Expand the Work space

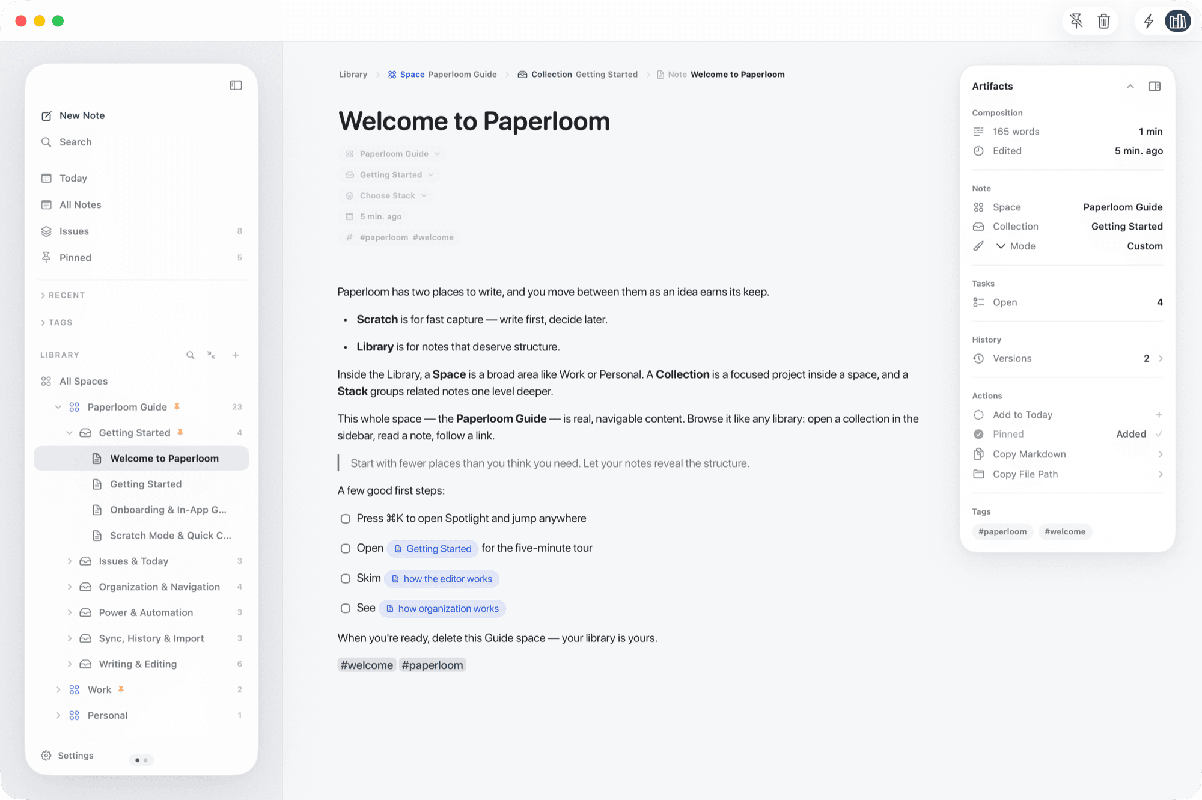[x=58, y=690]
